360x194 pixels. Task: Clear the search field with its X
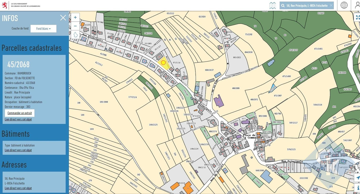331,5
